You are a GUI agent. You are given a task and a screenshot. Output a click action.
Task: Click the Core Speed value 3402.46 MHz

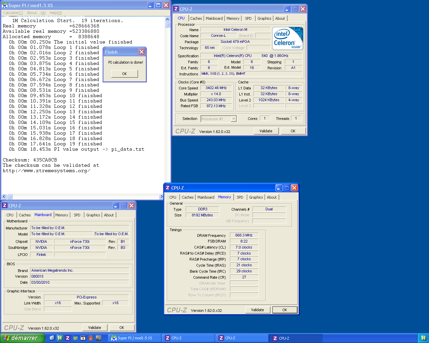tap(216, 88)
